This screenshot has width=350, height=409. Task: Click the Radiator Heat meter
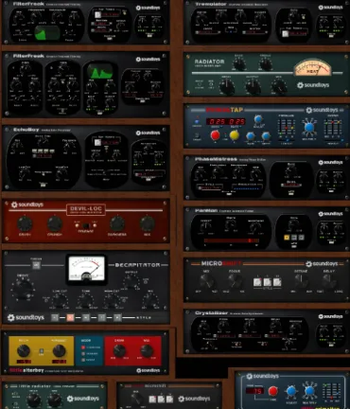(x=312, y=67)
